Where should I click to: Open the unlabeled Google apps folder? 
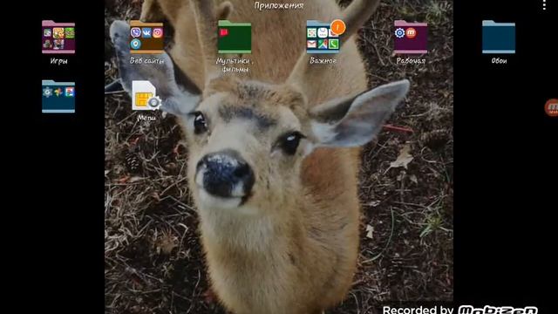point(58,97)
